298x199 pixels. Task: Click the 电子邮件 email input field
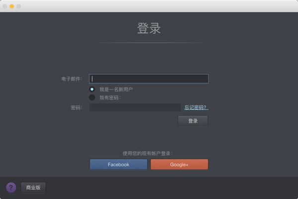[149, 79]
